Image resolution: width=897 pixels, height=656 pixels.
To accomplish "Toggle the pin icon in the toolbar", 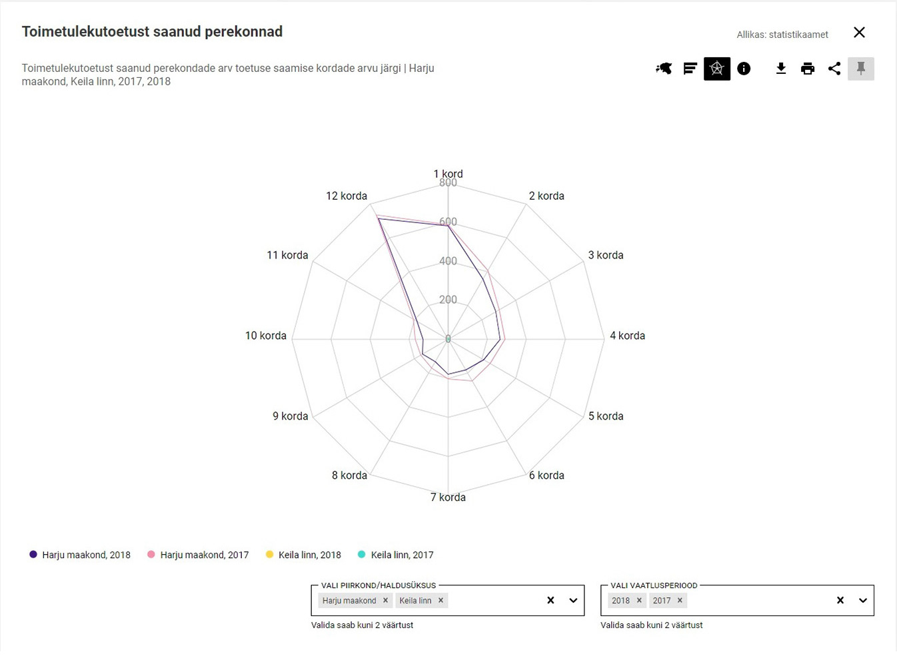I will [861, 69].
